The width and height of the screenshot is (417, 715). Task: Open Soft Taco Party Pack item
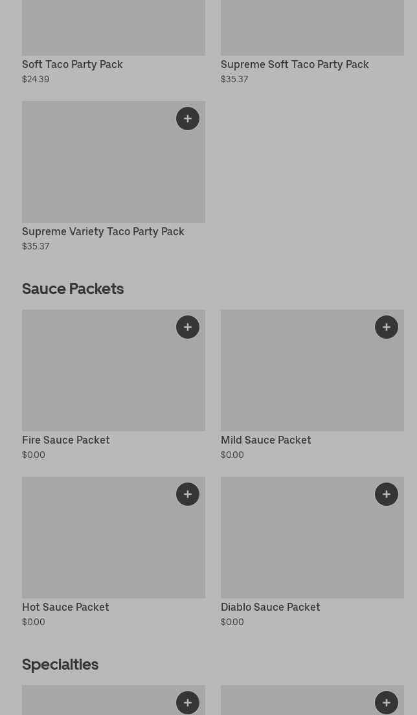(73, 65)
